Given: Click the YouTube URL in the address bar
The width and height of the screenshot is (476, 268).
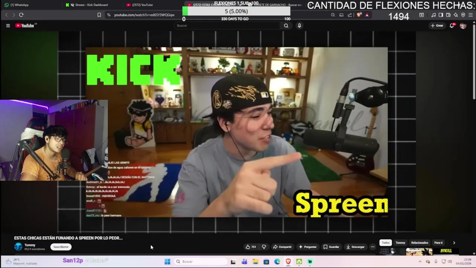Looking at the screenshot, I should coord(144,15).
